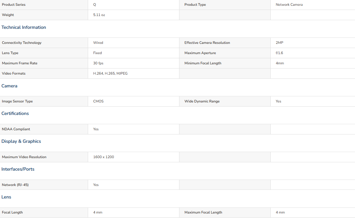Viewport: 355px width, 218px height.
Task: Select the Product Series label cell
Action: click(14, 5)
